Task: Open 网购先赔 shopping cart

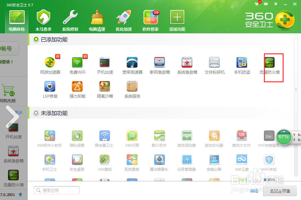Action: (x=8, y=94)
